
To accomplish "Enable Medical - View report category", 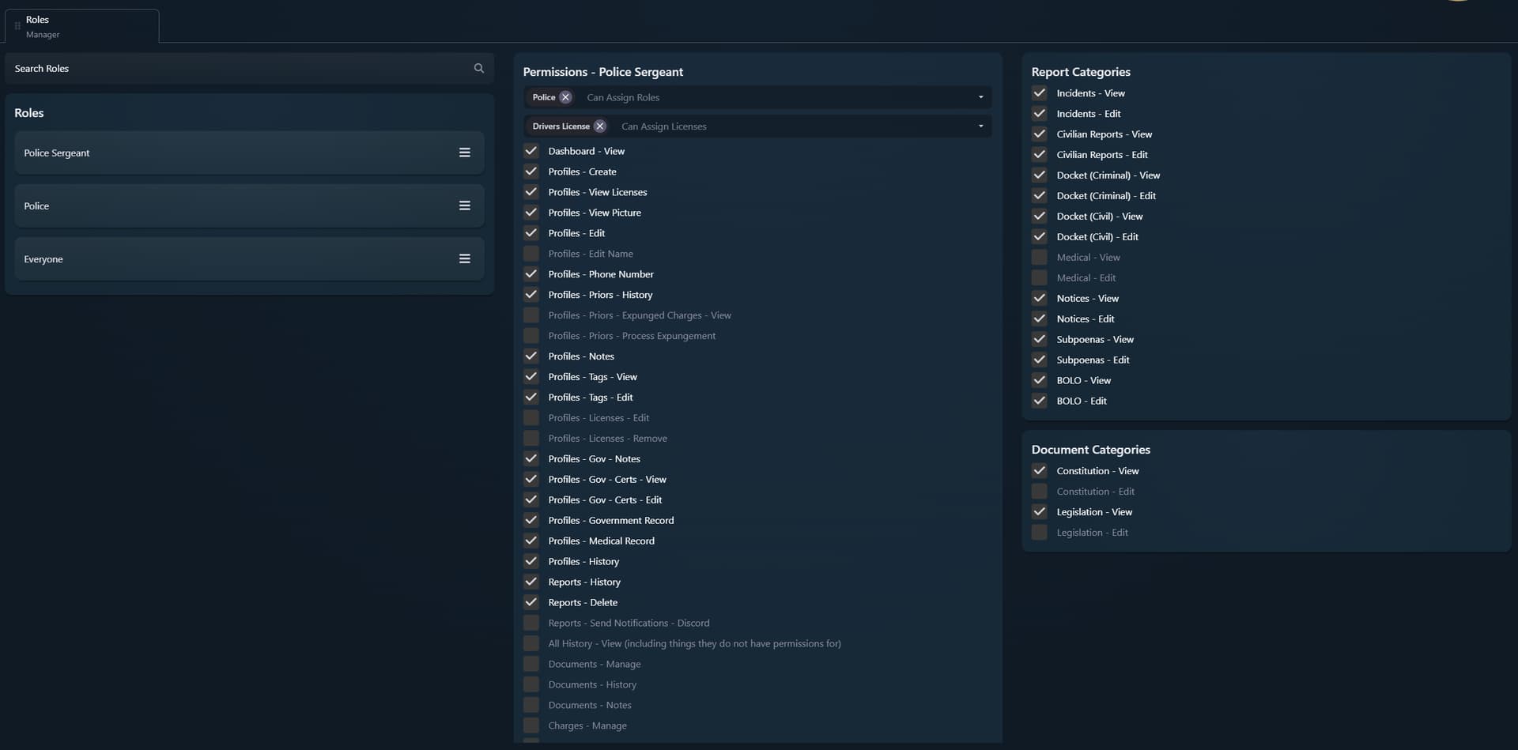I will pyautogui.click(x=1040, y=258).
